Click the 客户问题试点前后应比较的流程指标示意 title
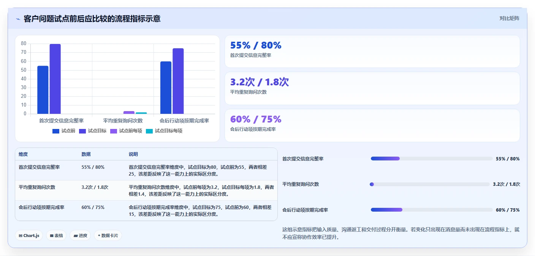Viewport: 535px width, 256px height. pyautogui.click(x=92, y=19)
